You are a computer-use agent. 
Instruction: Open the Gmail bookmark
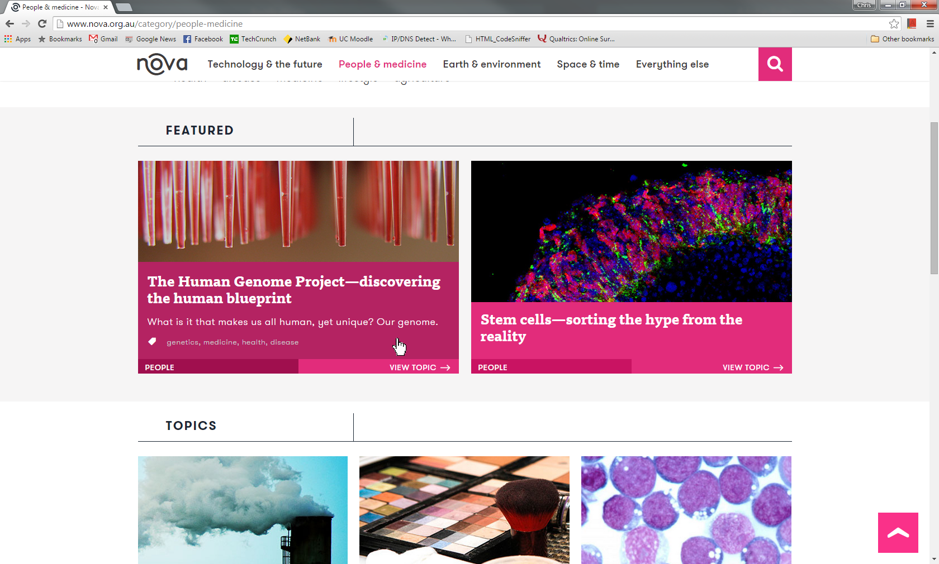coord(103,39)
